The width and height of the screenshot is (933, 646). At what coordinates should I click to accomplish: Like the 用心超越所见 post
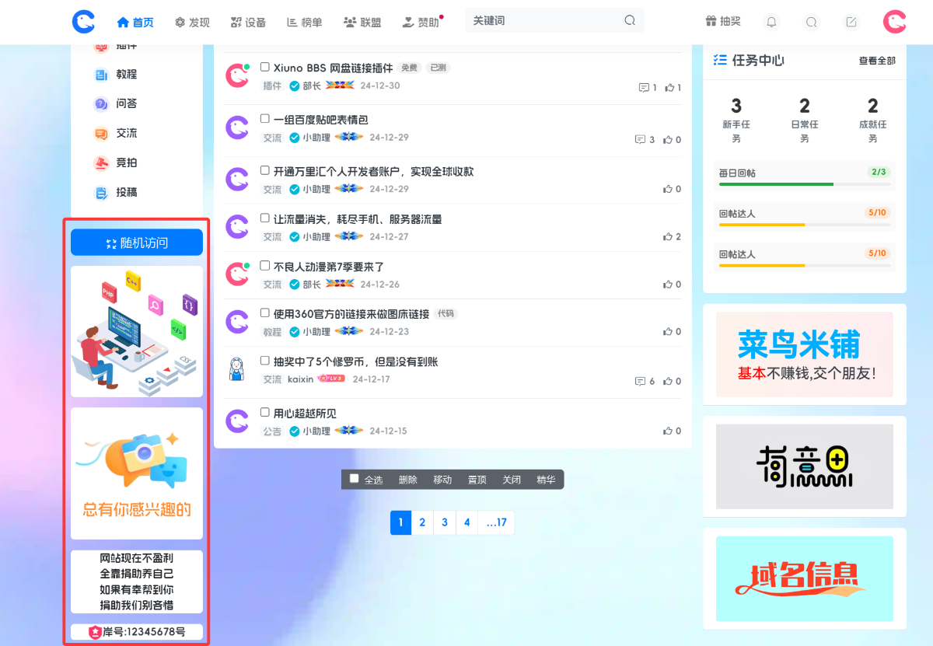coord(668,431)
